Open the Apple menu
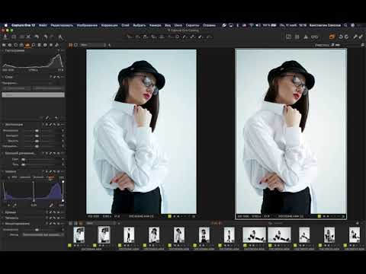 point(5,25)
